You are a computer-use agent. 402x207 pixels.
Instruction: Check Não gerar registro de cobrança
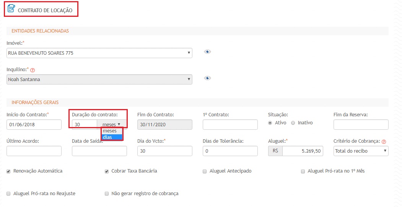click(107, 194)
